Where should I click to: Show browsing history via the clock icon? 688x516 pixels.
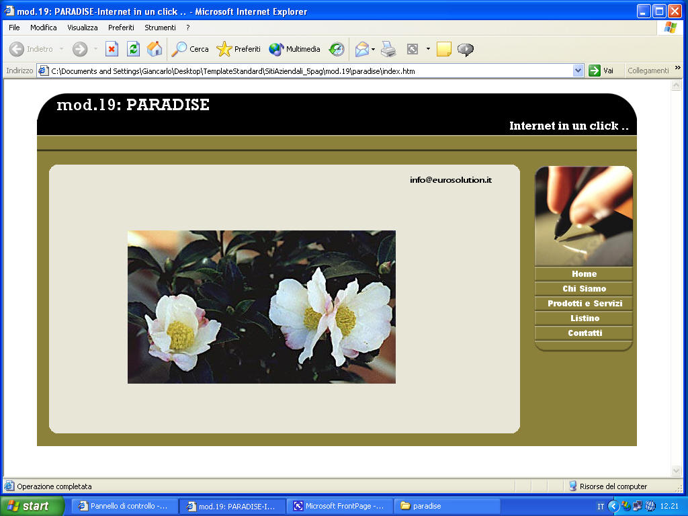coord(337,49)
